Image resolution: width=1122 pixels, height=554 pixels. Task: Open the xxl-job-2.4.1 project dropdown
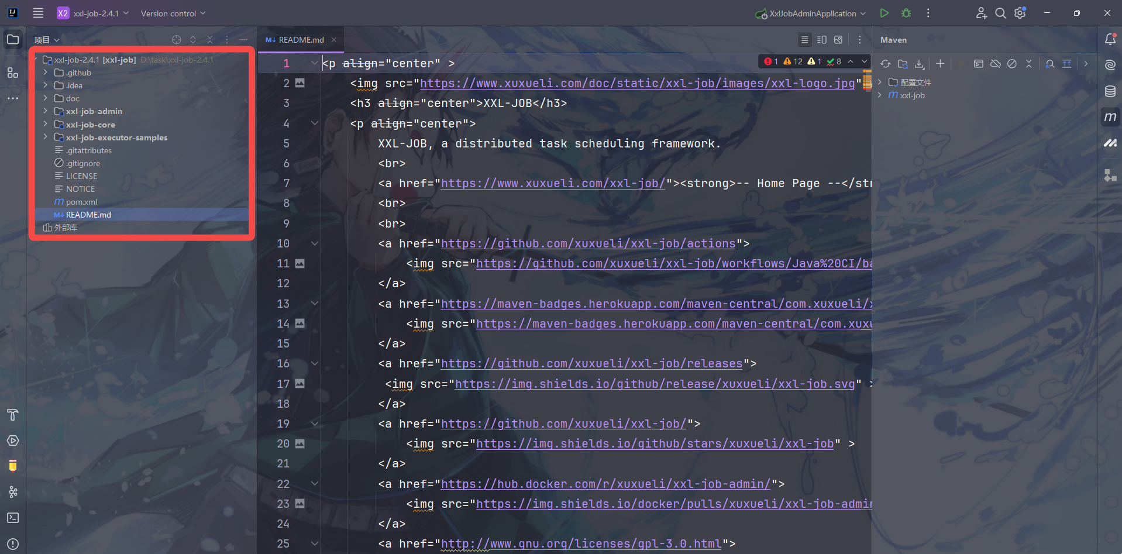tap(93, 13)
